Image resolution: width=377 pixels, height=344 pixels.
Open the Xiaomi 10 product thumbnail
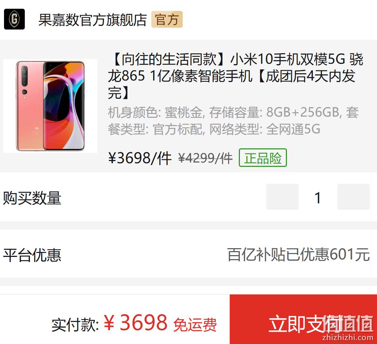pyautogui.click(x=50, y=106)
